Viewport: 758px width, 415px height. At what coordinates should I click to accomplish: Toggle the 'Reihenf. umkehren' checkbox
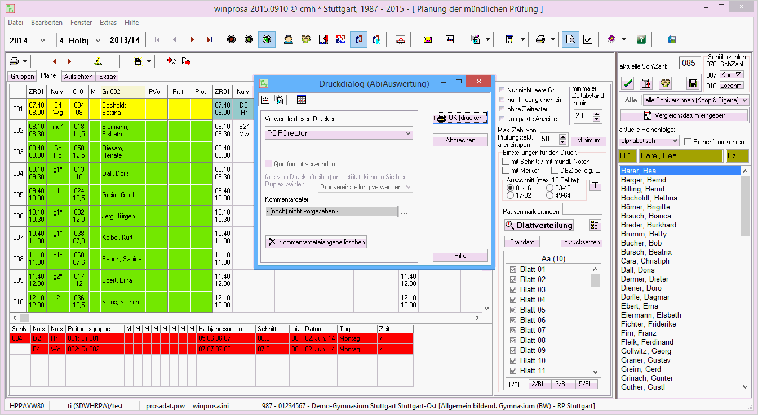[688, 141]
